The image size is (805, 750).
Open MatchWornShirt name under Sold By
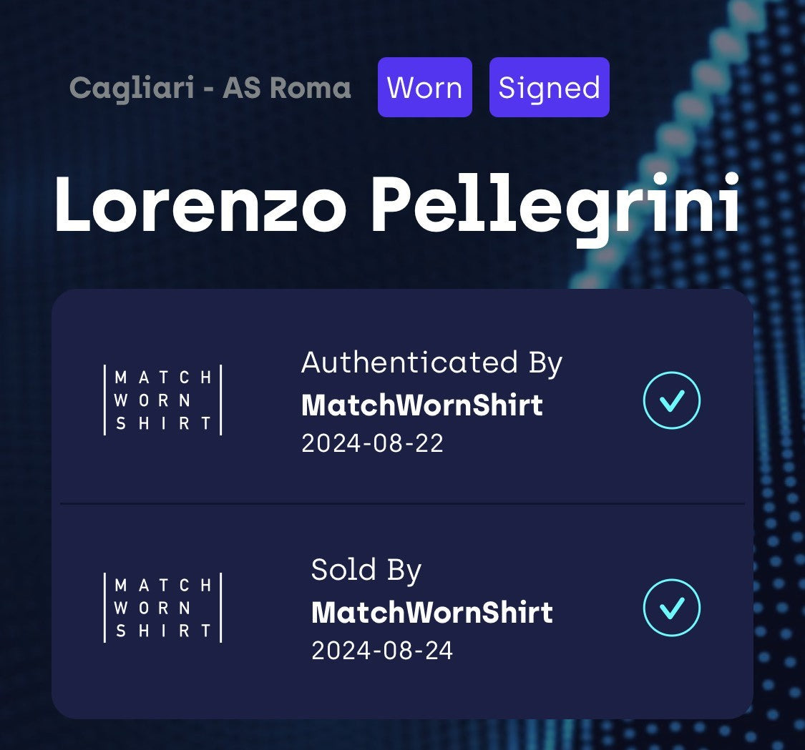432,613
